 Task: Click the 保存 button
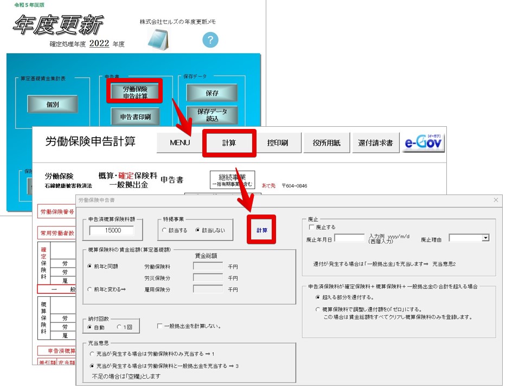click(212, 93)
